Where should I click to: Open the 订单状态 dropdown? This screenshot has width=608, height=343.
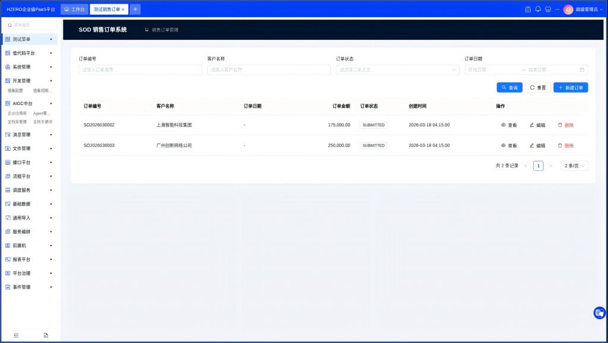click(x=397, y=69)
